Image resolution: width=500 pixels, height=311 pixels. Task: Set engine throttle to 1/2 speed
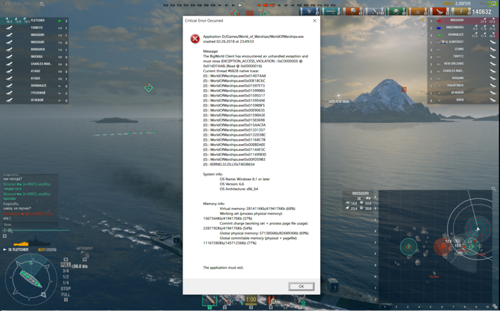point(65,277)
